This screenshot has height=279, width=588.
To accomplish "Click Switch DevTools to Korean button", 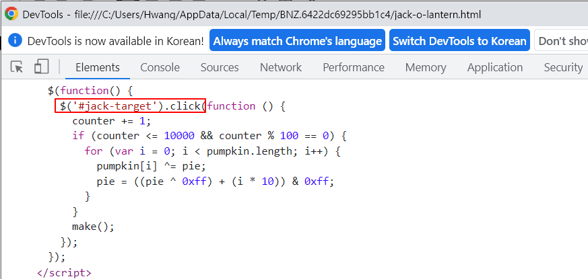I will coord(459,40).
